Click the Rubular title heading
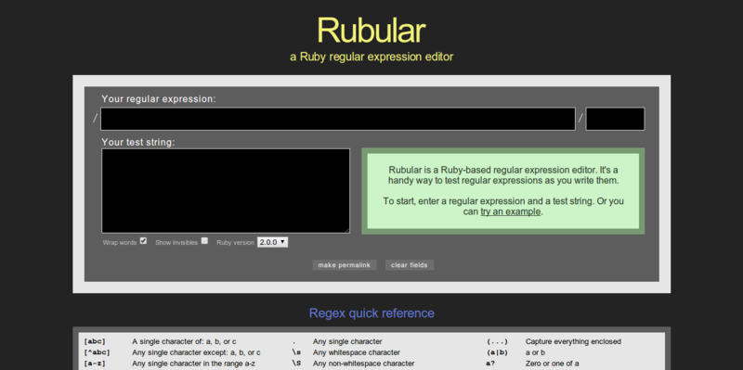 pyautogui.click(x=371, y=31)
